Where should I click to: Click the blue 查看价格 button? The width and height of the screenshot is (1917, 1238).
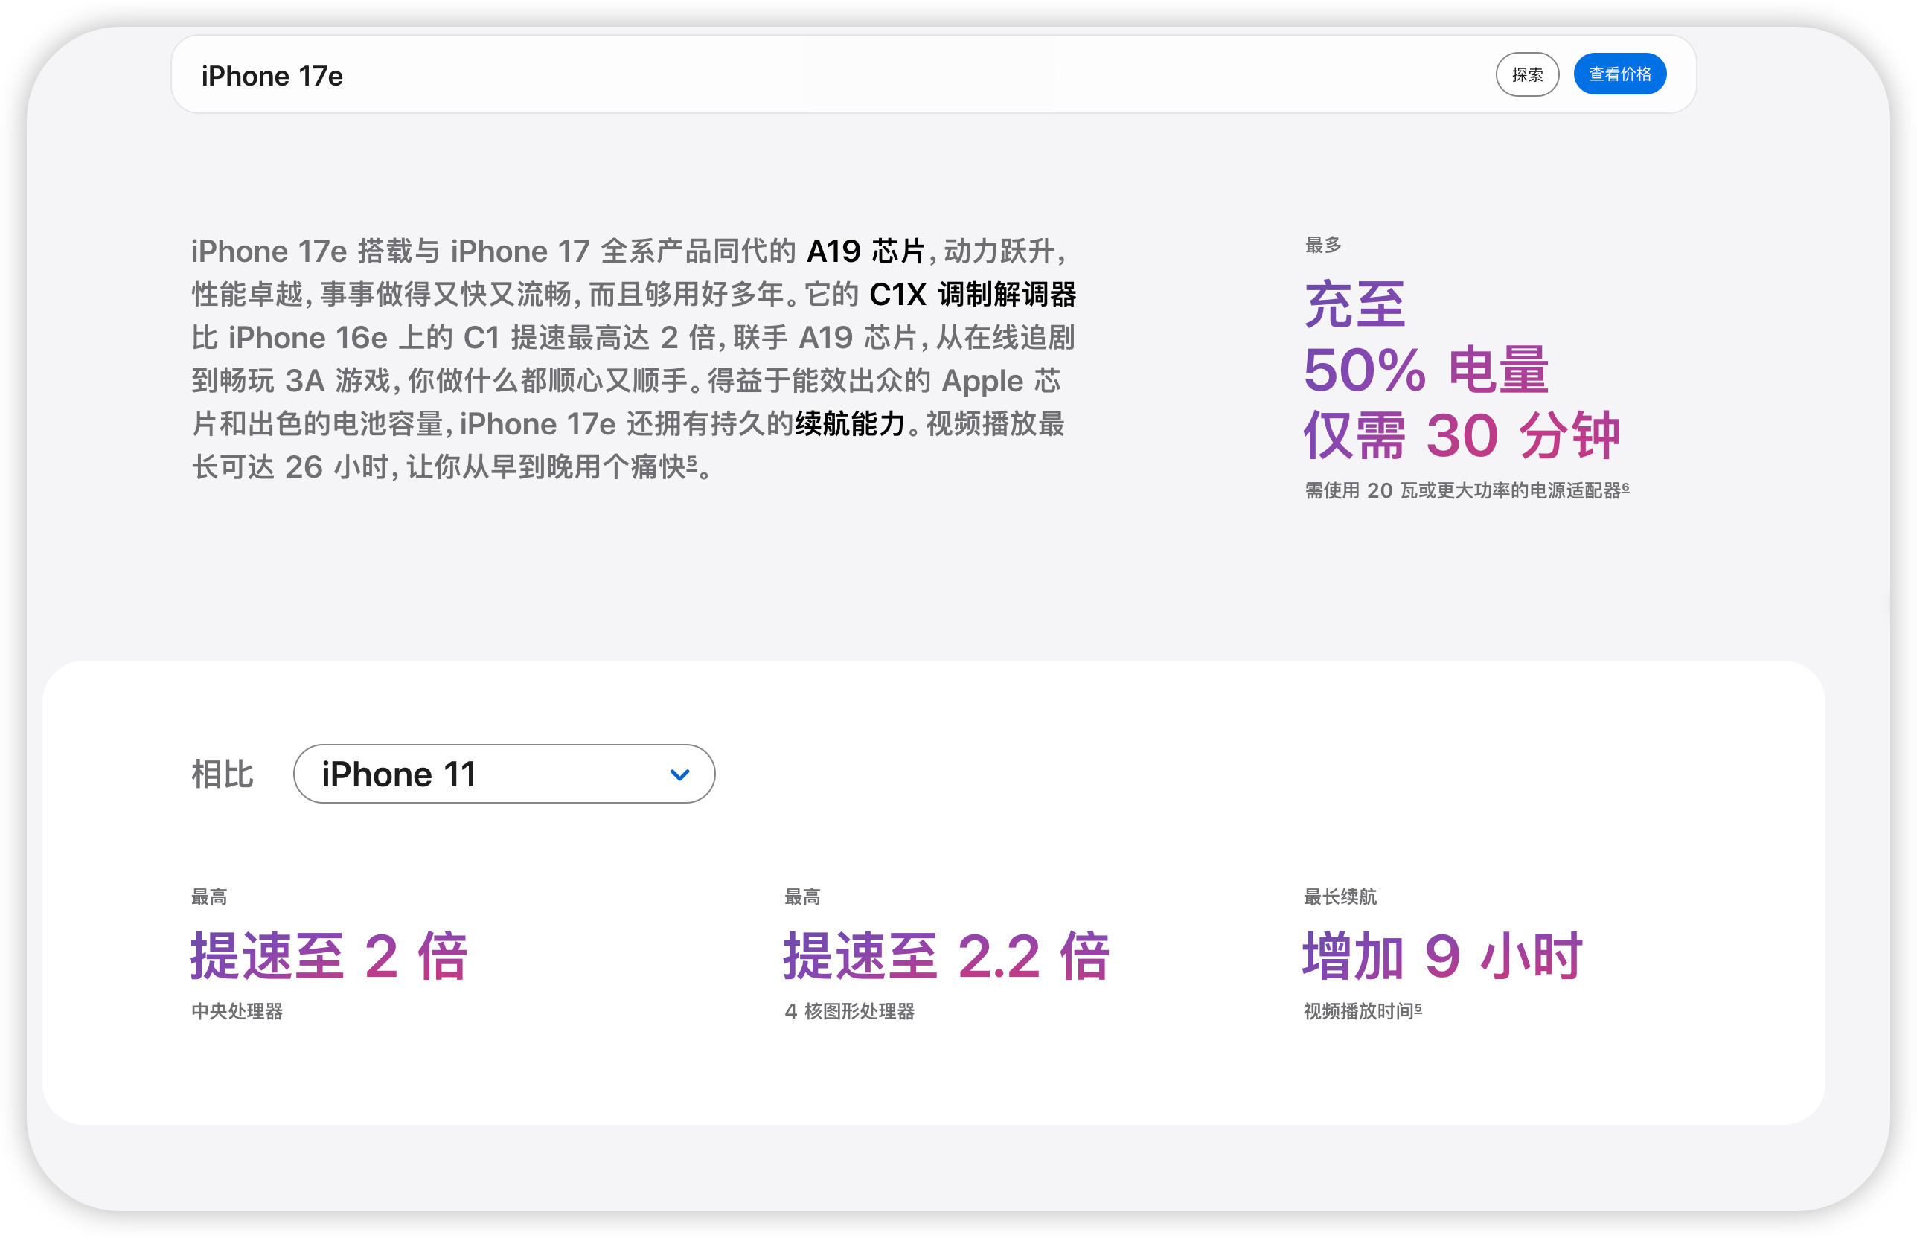point(1619,74)
